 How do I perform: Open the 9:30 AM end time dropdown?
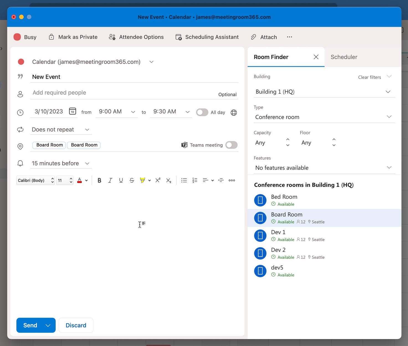(x=188, y=112)
